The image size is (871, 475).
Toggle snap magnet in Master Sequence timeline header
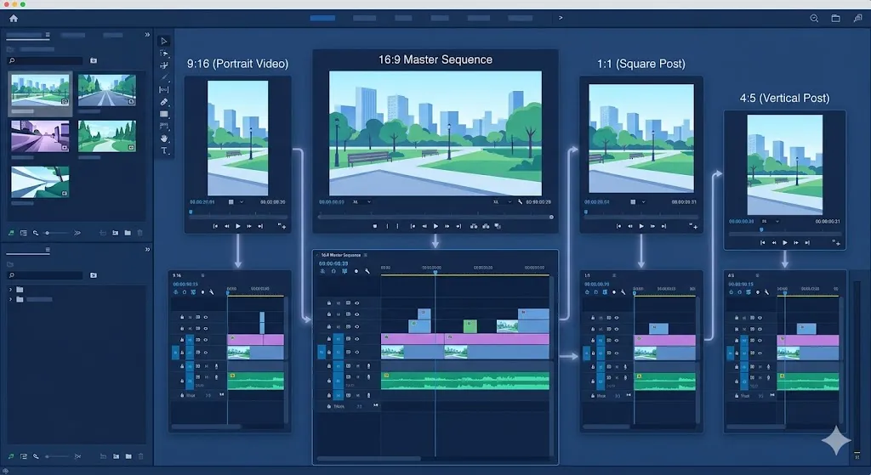tap(333, 271)
